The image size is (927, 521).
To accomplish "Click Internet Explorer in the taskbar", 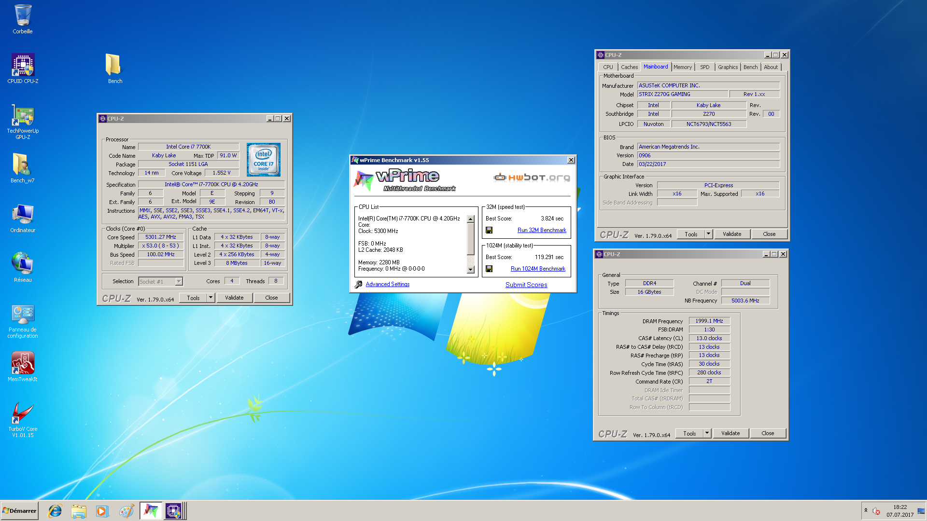I will tap(55, 511).
